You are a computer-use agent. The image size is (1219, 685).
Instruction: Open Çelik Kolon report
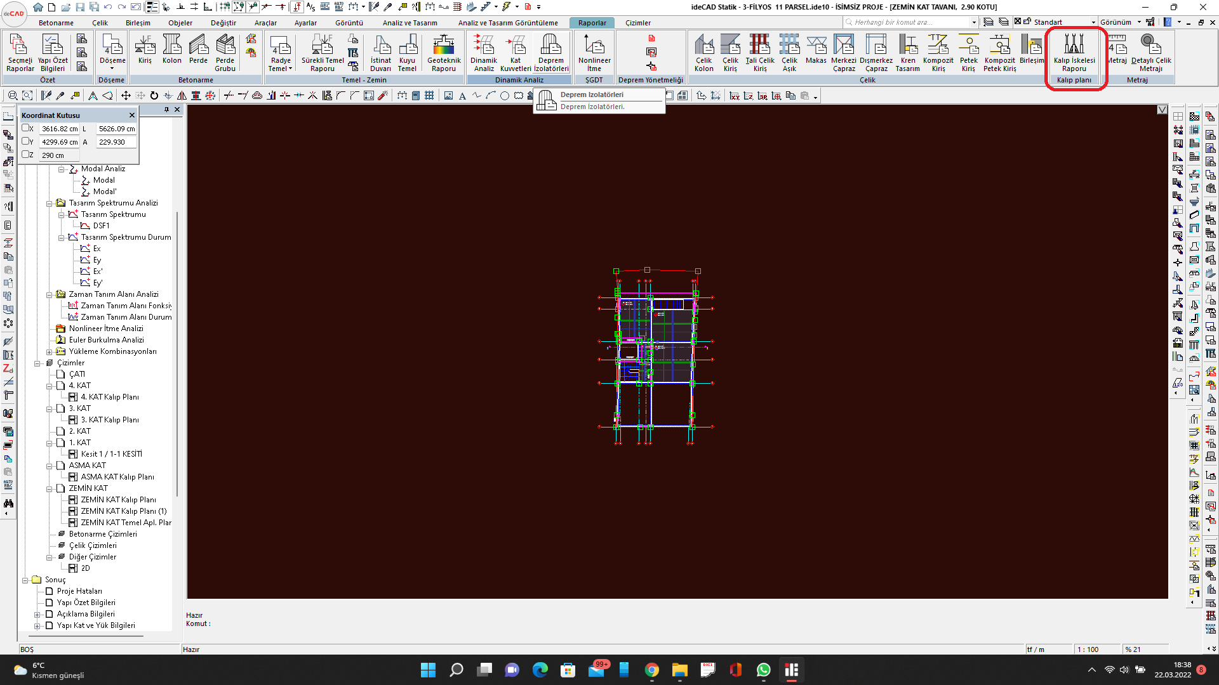click(x=703, y=53)
